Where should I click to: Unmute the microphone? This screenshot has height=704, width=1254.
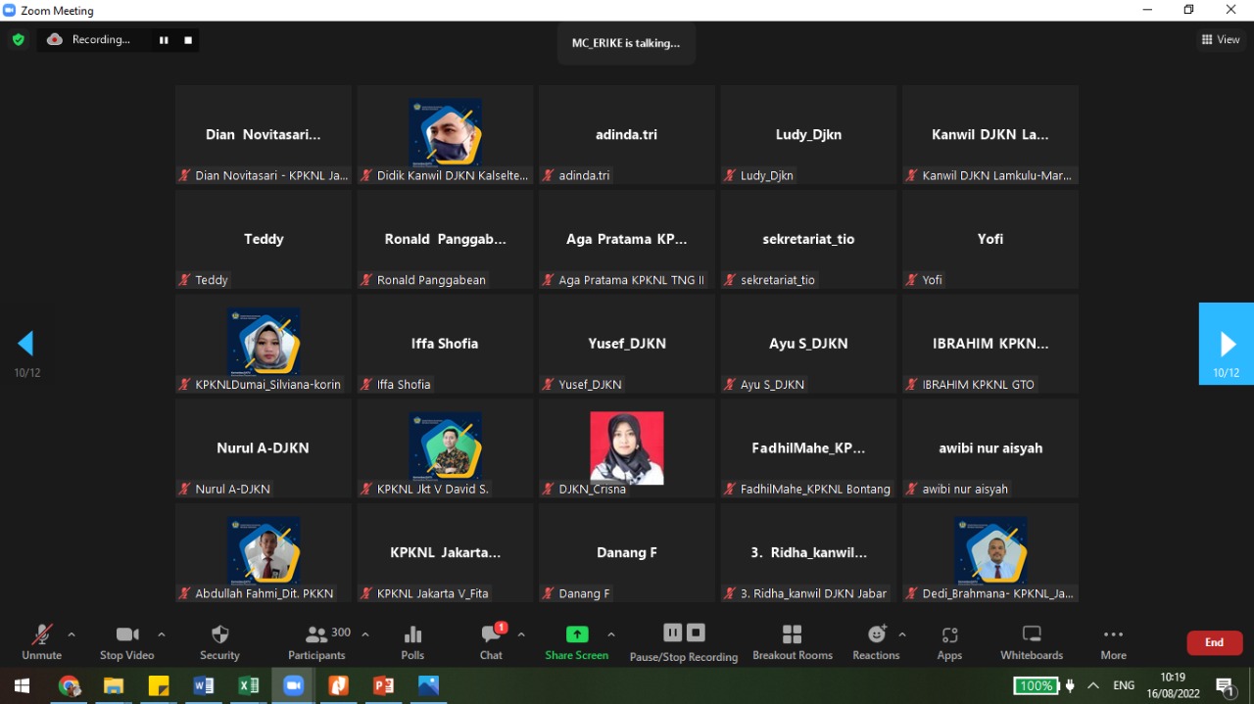41,642
